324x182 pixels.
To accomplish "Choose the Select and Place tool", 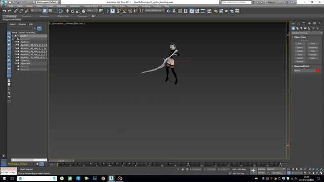I will tap(84, 11).
